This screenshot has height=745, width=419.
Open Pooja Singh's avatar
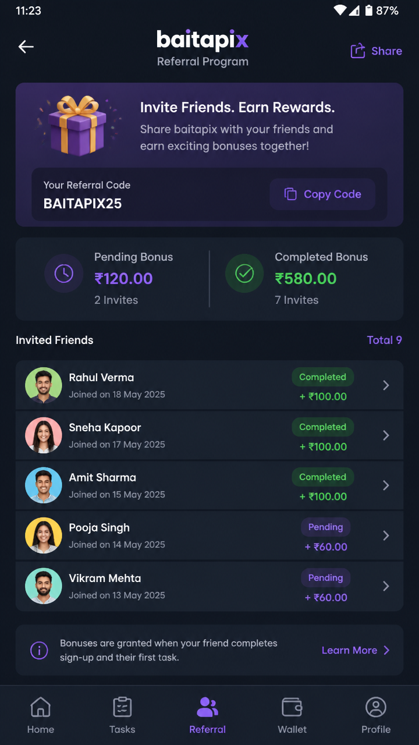tap(44, 535)
